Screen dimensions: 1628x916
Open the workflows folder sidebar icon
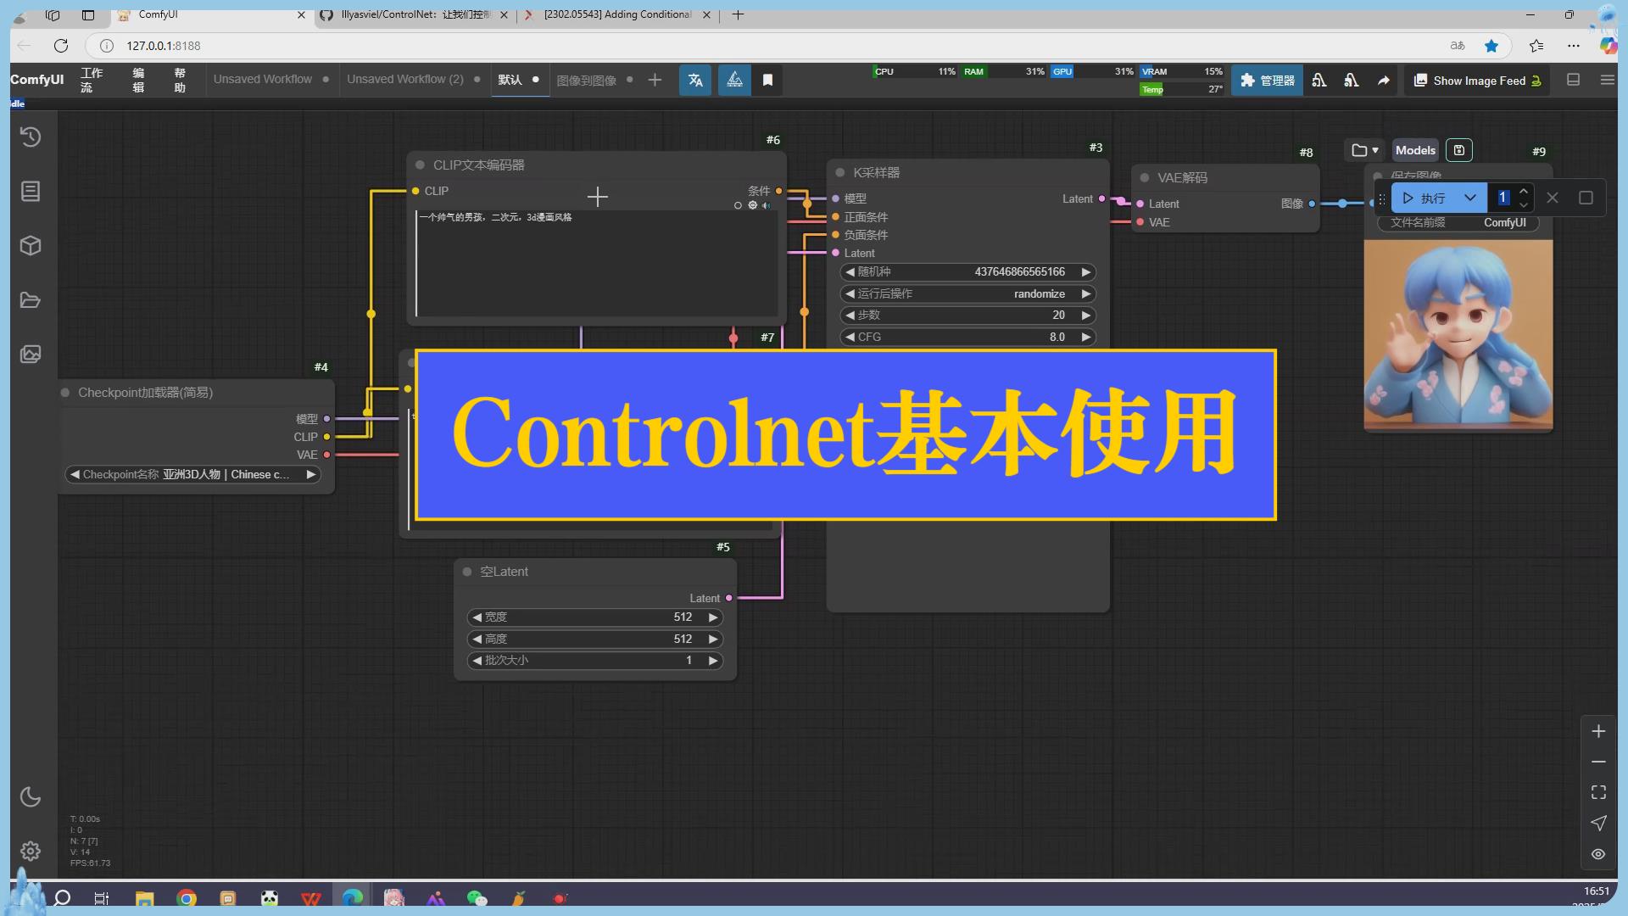(31, 300)
